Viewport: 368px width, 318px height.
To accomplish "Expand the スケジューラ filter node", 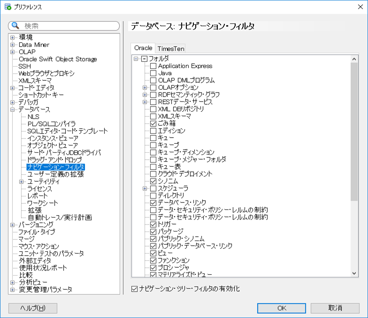I will (145, 188).
